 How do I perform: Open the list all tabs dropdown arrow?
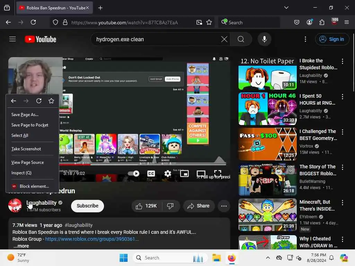pos(286,8)
